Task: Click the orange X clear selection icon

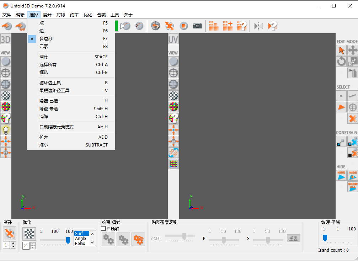Action: click(x=353, y=118)
